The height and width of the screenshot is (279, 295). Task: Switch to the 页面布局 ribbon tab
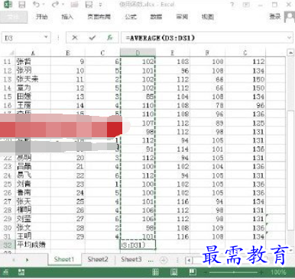click(x=99, y=17)
